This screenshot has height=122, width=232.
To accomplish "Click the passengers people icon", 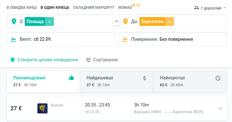I will click(x=197, y=8).
